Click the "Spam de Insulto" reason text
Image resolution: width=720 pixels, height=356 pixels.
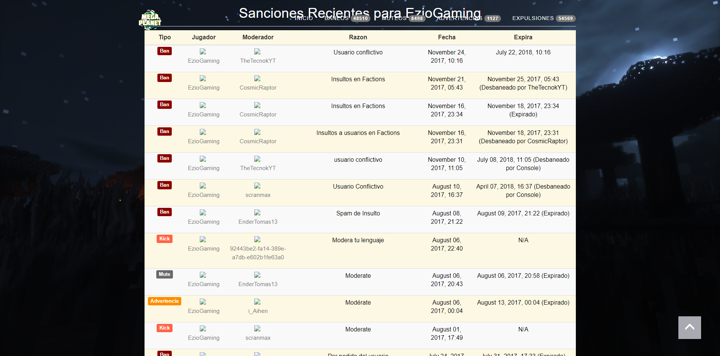358,214
